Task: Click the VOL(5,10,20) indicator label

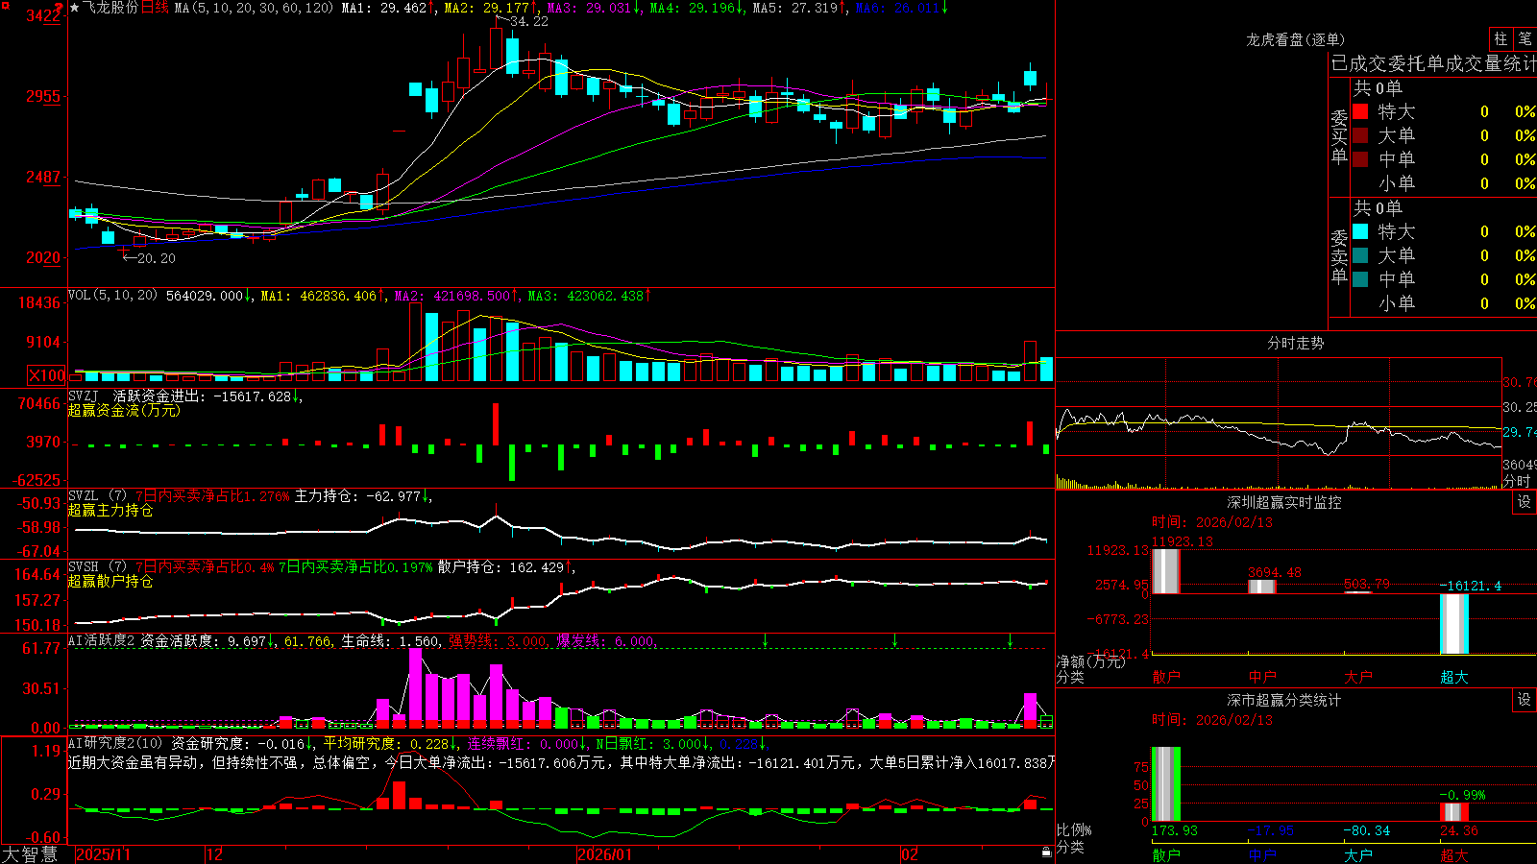Action: (x=112, y=295)
